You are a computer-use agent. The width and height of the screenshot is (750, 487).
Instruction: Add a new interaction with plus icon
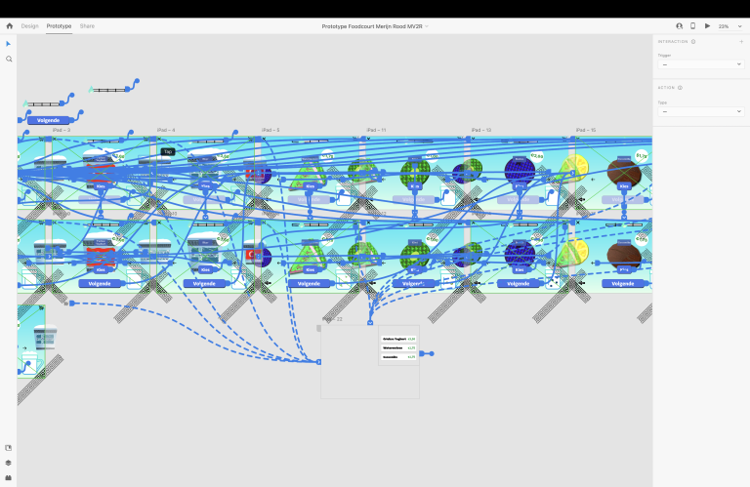741,42
